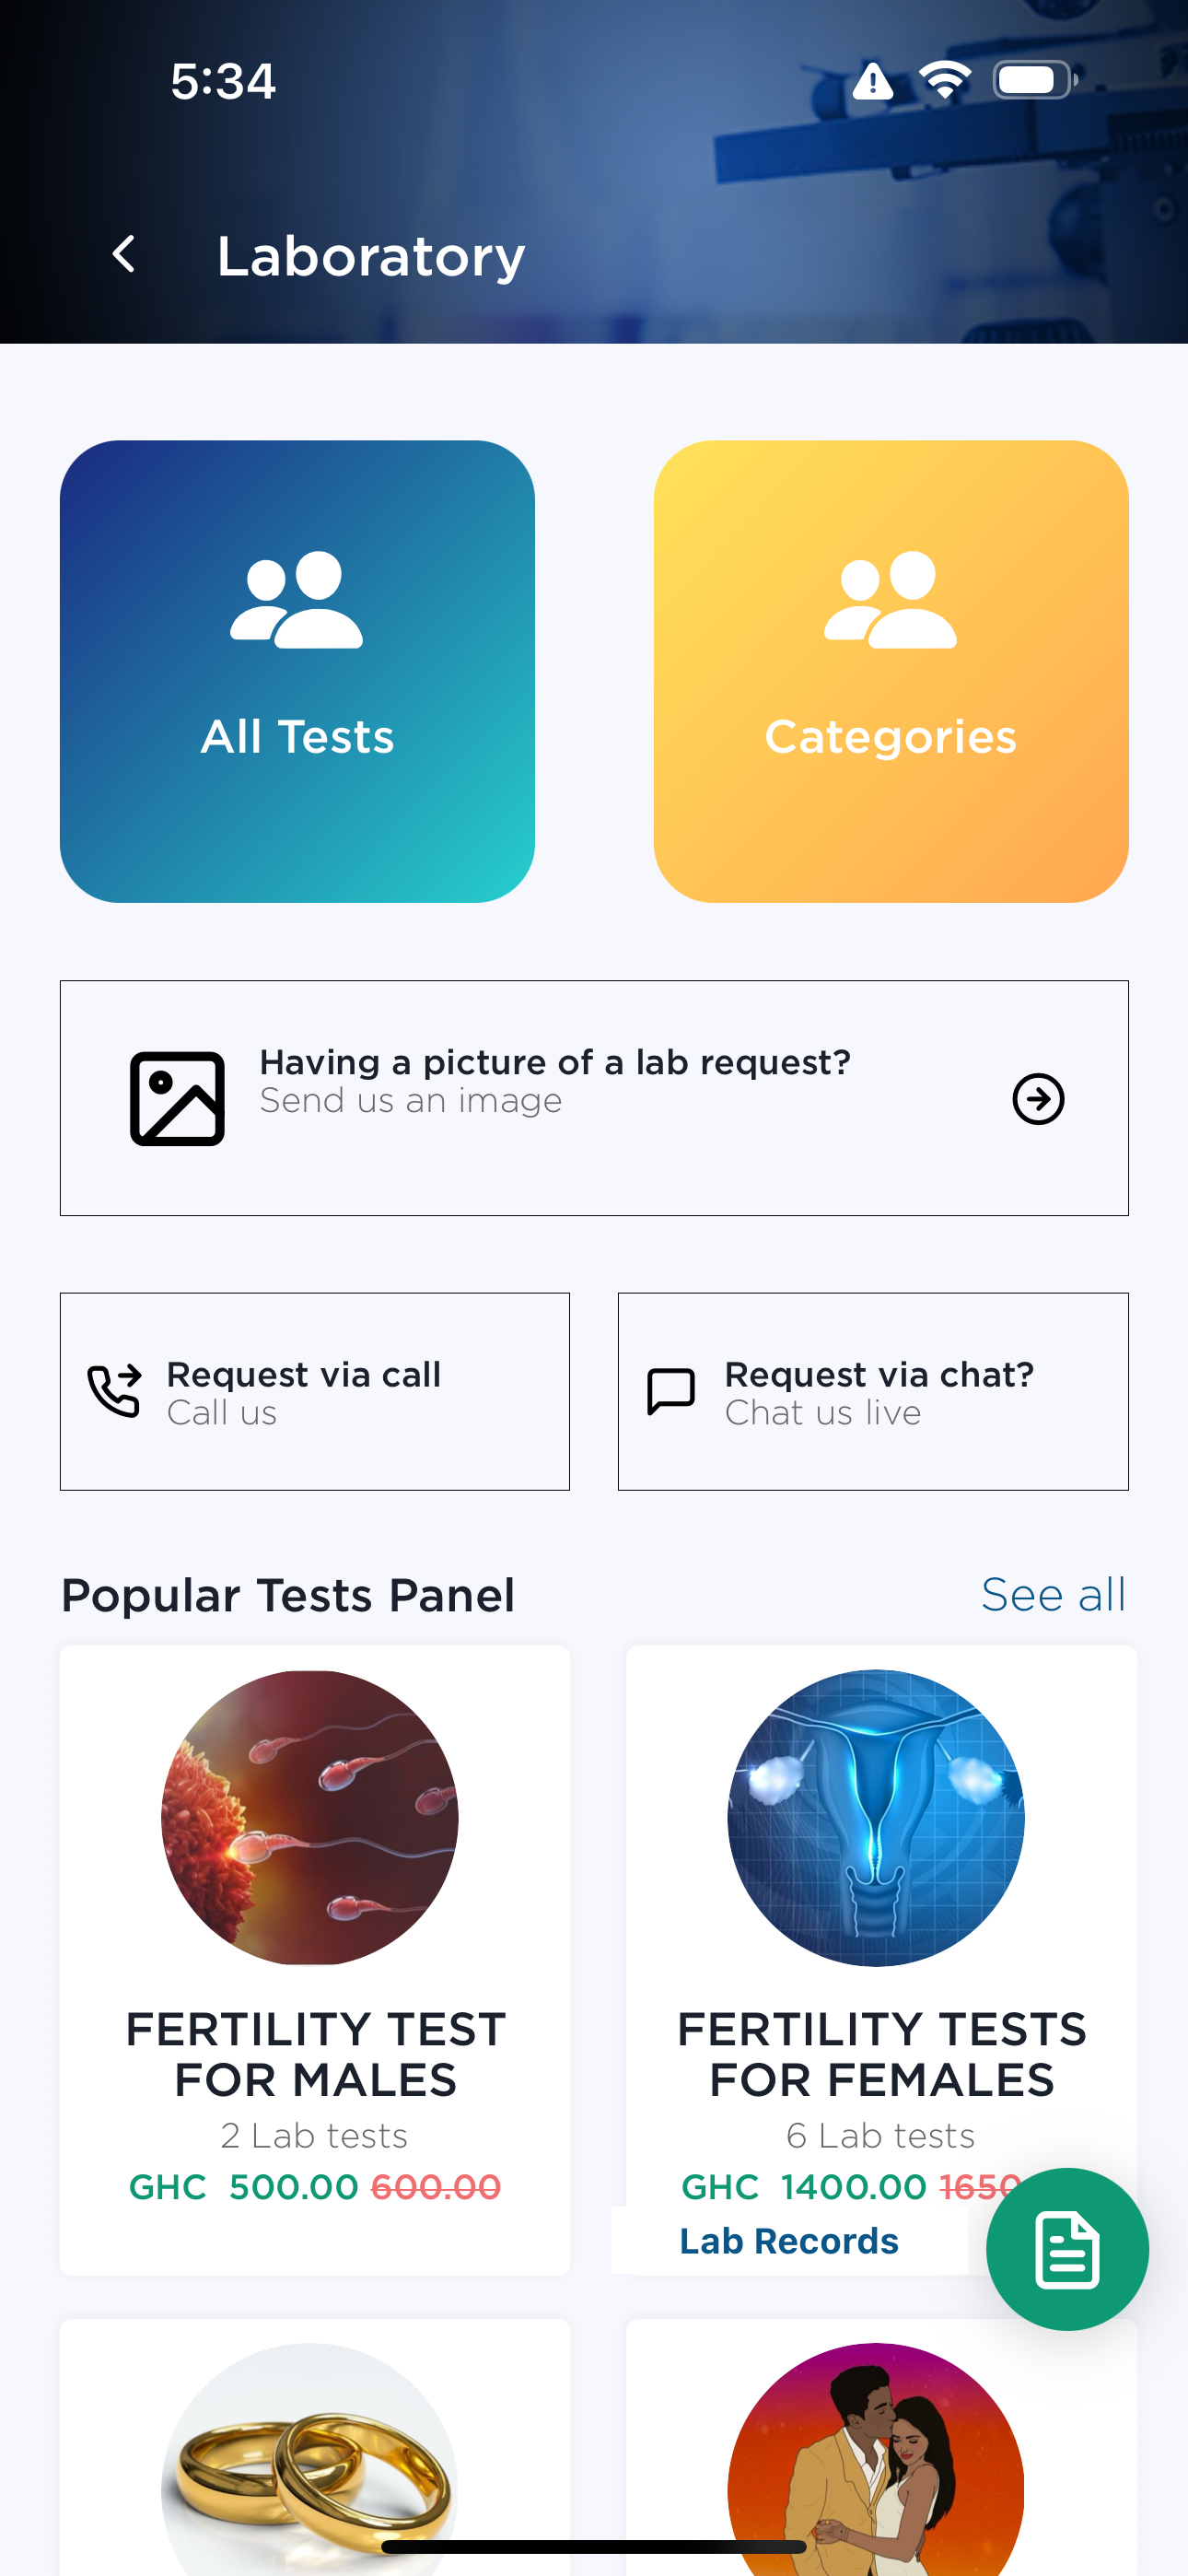The width and height of the screenshot is (1188, 2576).
Task: Open the wedding rings test panel
Action: pos(315,2447)
